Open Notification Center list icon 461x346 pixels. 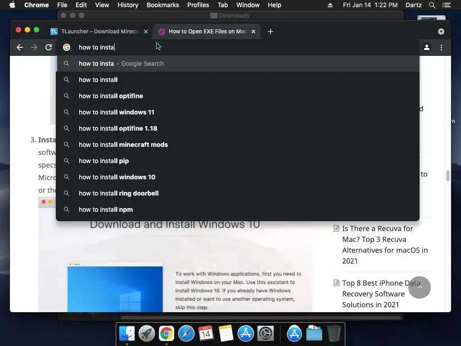tap(447, 5)
